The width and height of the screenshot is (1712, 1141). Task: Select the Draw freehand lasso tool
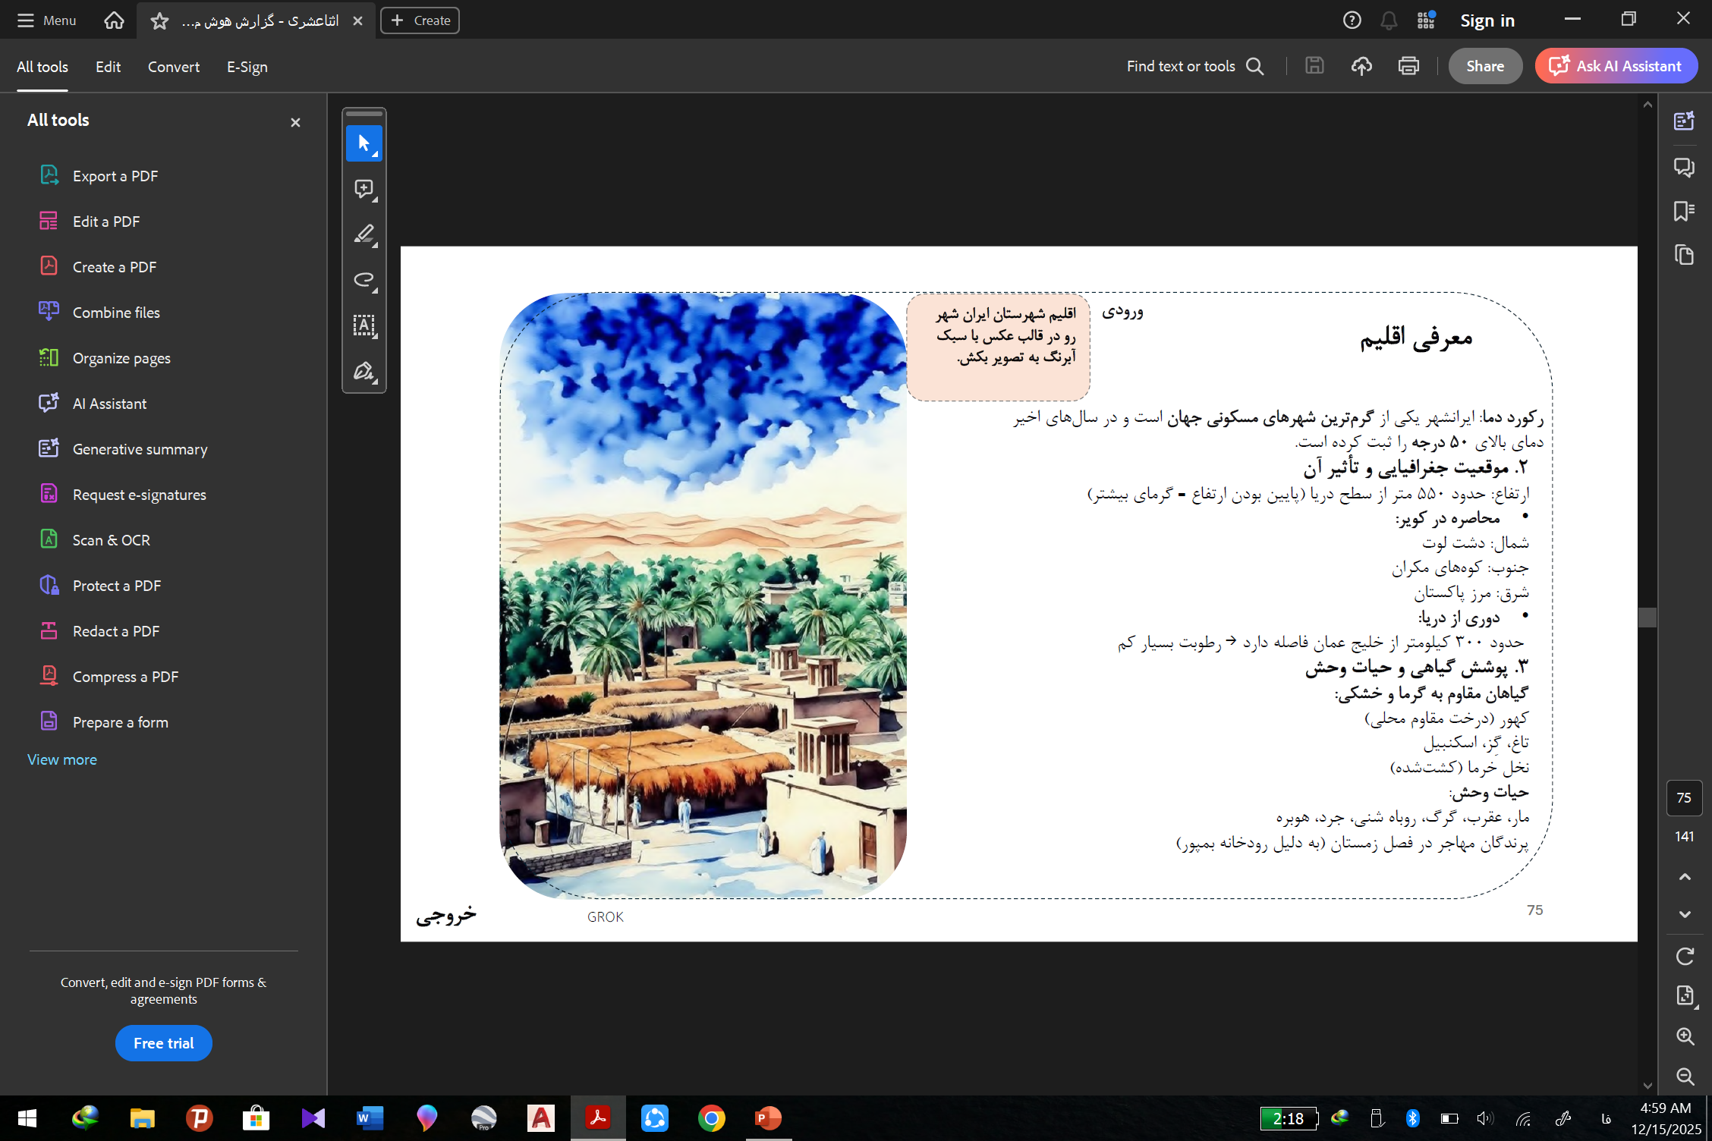coord(364,280)
